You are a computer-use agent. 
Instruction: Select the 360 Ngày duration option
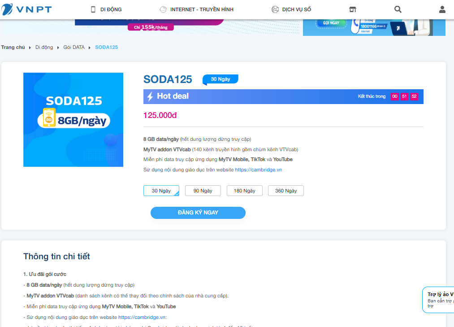pyautogui.click(x=286, y=191)
